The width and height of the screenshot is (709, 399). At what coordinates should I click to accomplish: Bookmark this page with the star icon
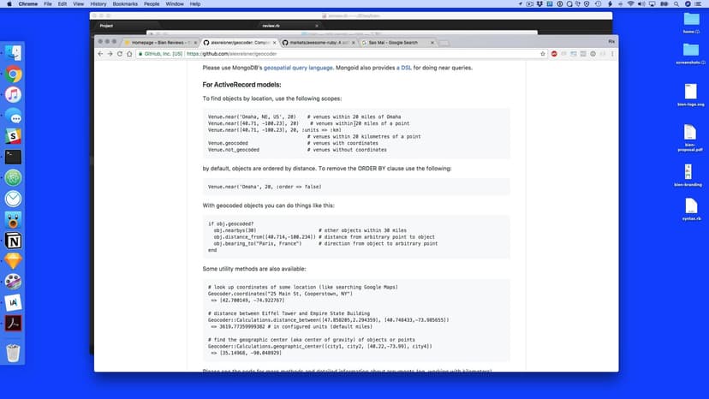(543, 53)
